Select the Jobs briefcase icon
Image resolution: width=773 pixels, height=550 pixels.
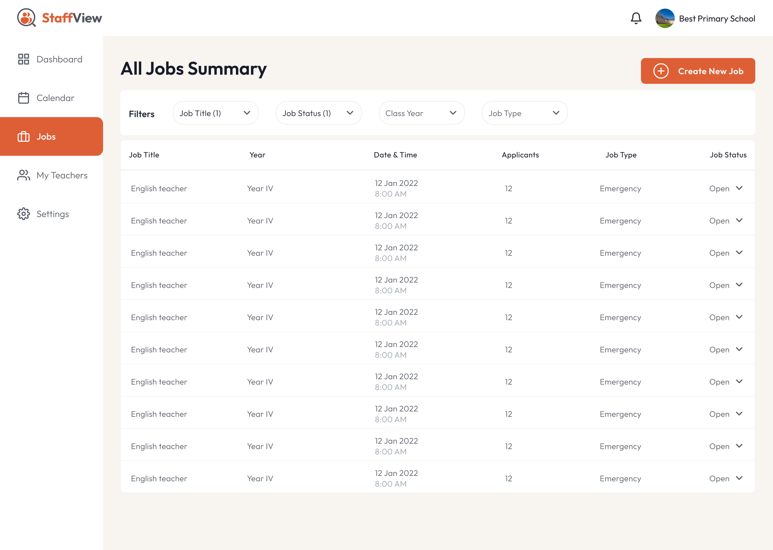(23, 136)
